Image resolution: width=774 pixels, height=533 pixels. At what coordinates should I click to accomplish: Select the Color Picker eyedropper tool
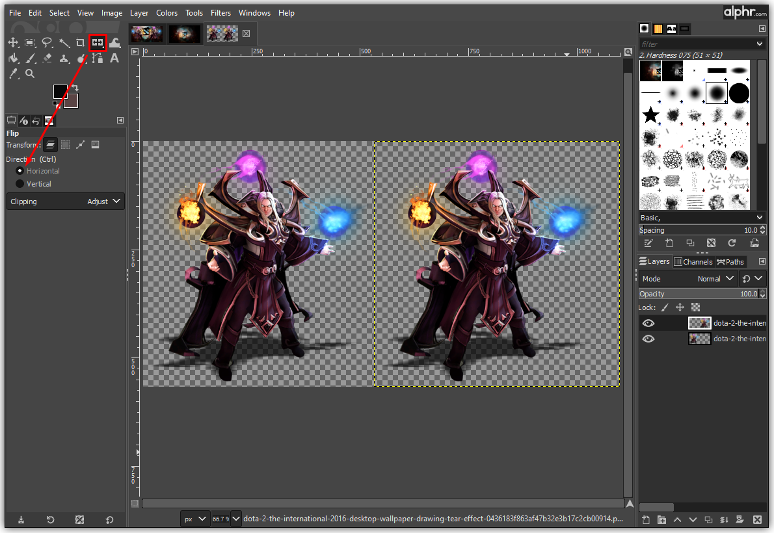(x=13, y=74)
